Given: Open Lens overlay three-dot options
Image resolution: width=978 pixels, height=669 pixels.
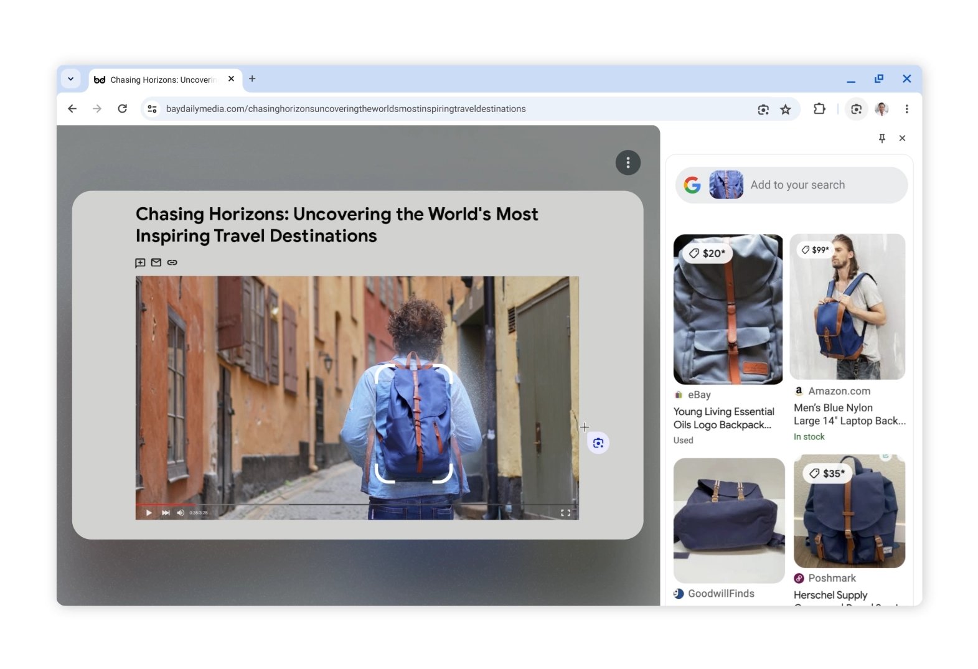Looking at the screenshot, I should coord(628,162).
